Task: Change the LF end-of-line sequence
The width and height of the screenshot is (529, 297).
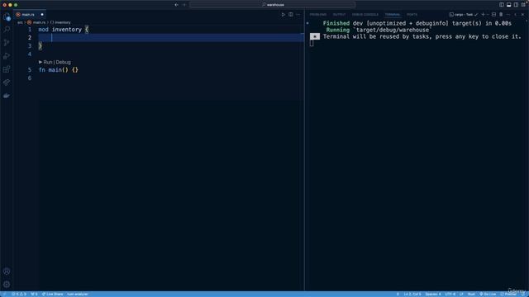Action: (x=461, y=294)
